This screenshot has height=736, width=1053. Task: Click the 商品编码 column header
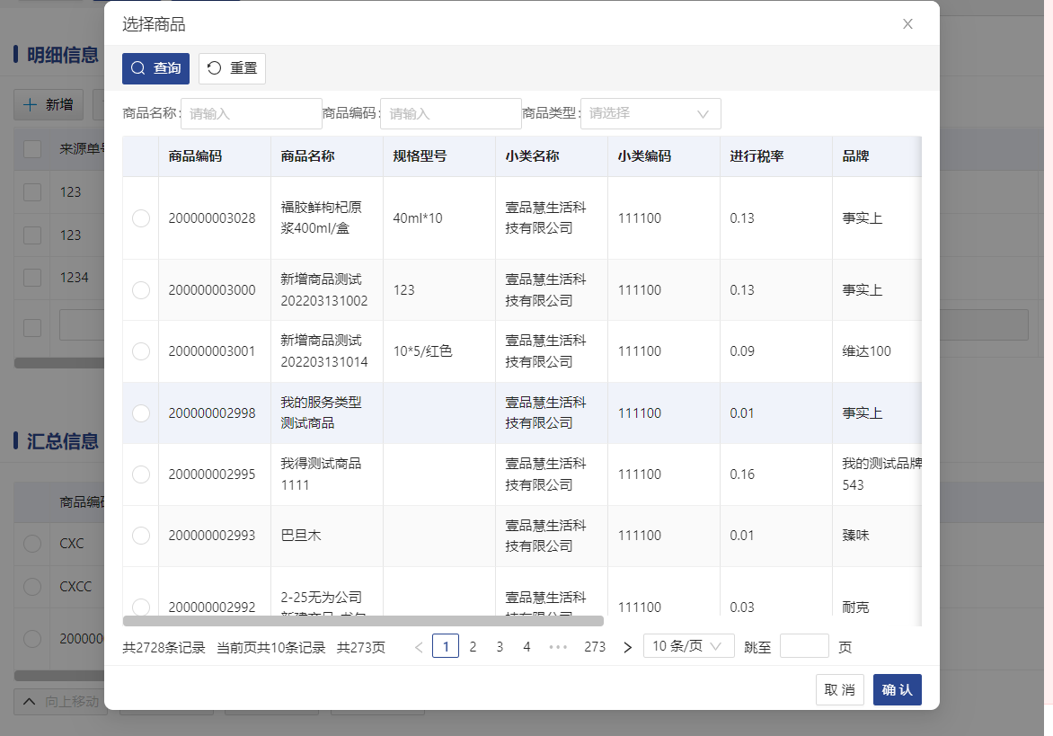coord(195,156)
